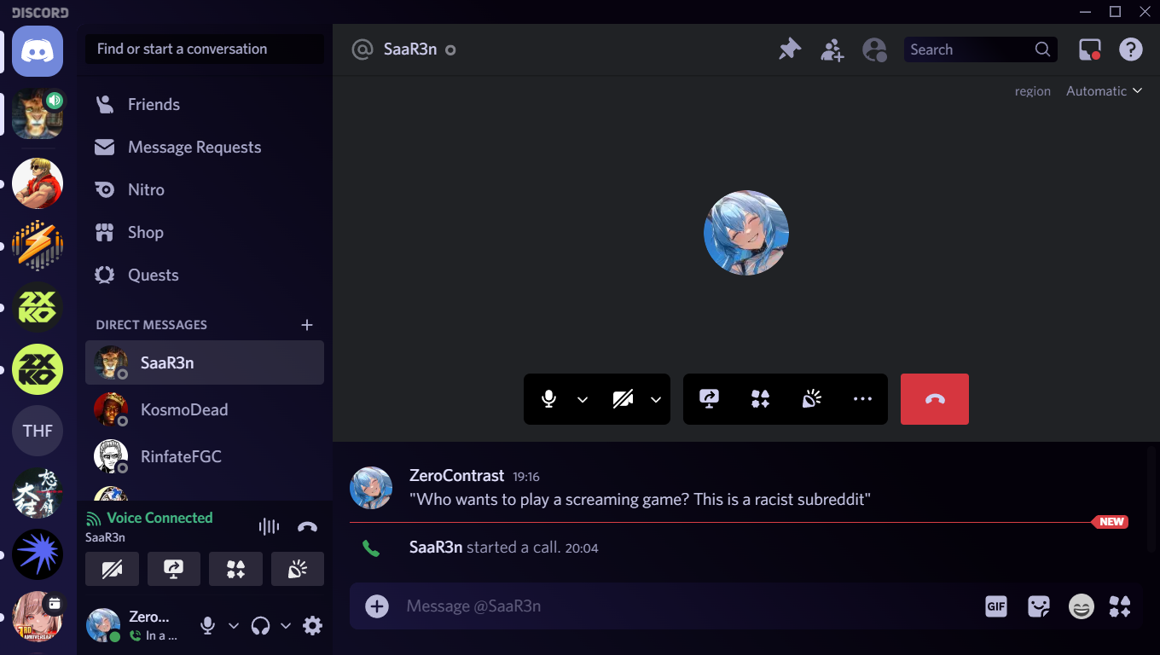The width and height of the screenshot is (1160, 655).
Task: Open the Apps launcher in message bar
Action: click(x=1120, y=606)
